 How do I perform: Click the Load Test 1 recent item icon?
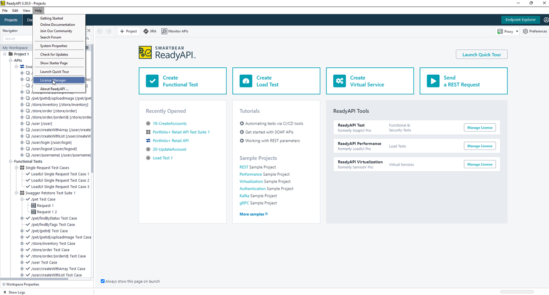[x=148, y=158]
